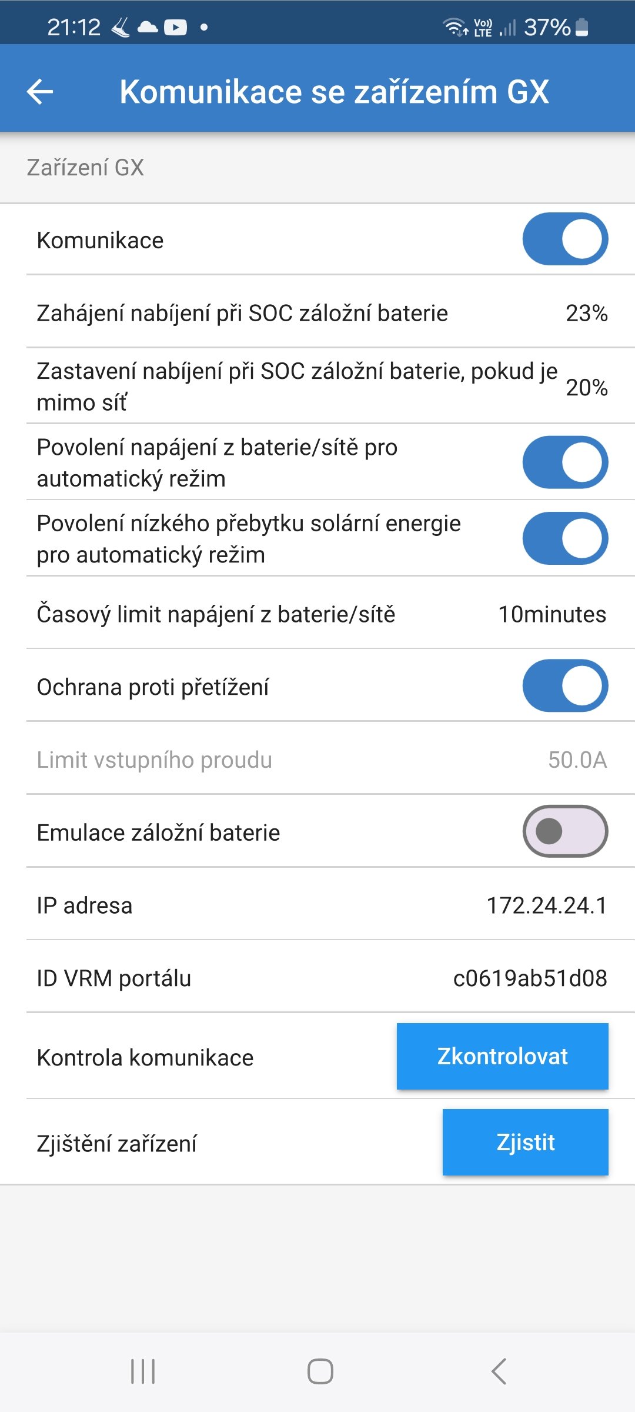Tap the Android back chevron icon
This screenshot has width=635, height=1412.
(x=499, y=1371)
